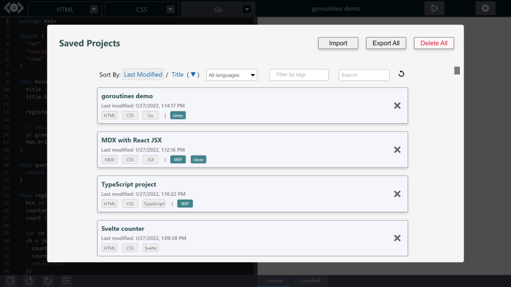Remove the MDX with React JSX project
Viewport: 511px width, 287px height.
pyautogui.click(x=397, y=149)
